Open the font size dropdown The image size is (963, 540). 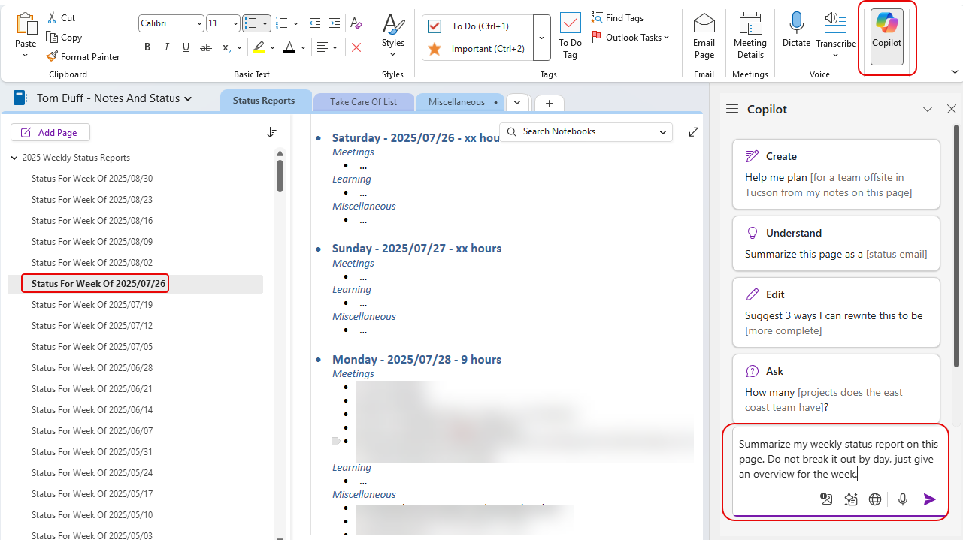coord(235,24)
